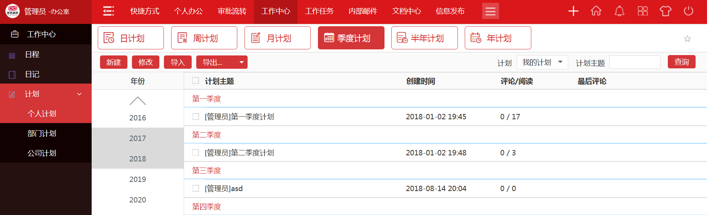Viewport: 707px width, 215px height.
Task: Click the power logout icon
Action: pos(688,11)
